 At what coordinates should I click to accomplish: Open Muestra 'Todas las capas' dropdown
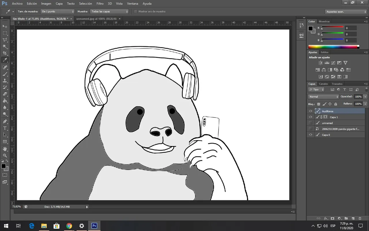click(109, 12)
